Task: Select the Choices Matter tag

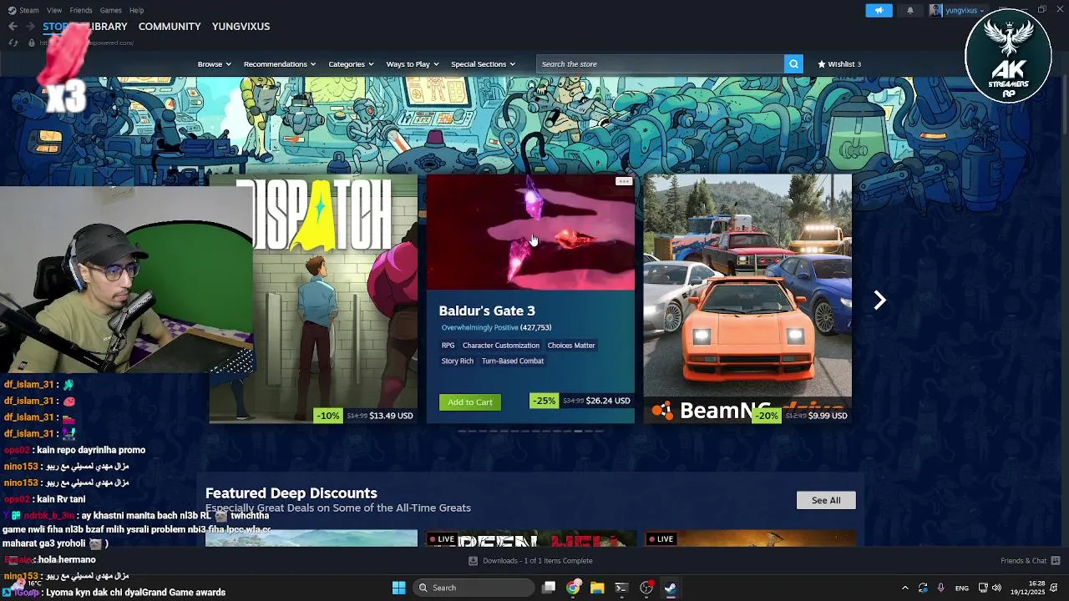Action: click(x=571, y=346)
